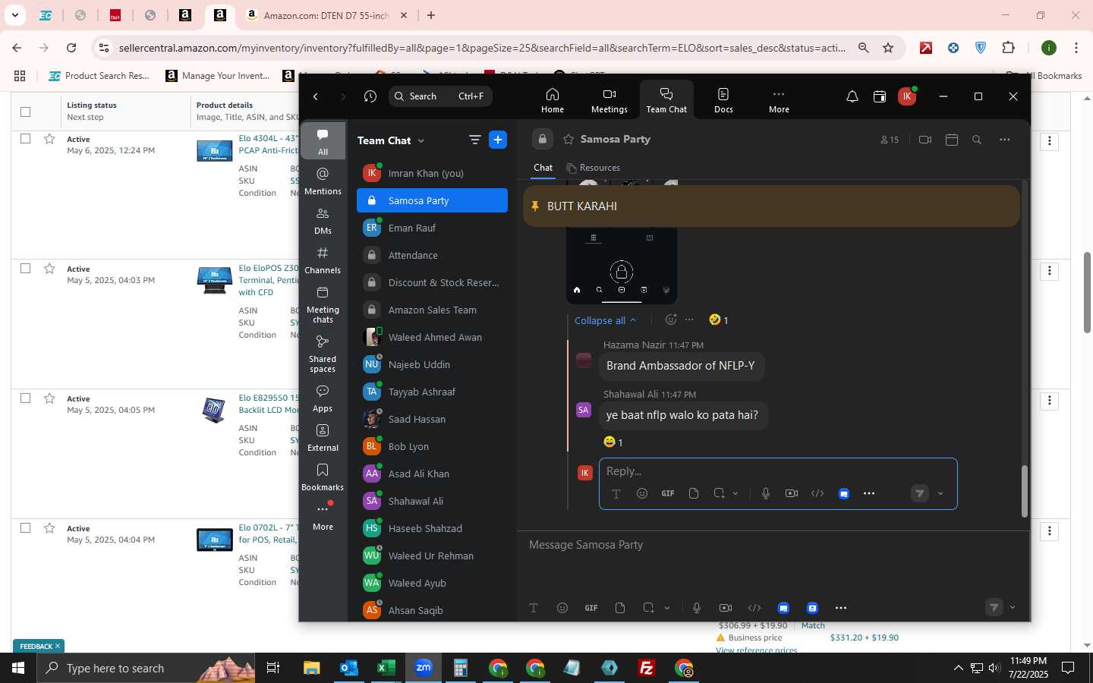Viewport: 1093px width, 683px height.
Task: Open chat header more options ellipsis
Action: click(1004, 140)
